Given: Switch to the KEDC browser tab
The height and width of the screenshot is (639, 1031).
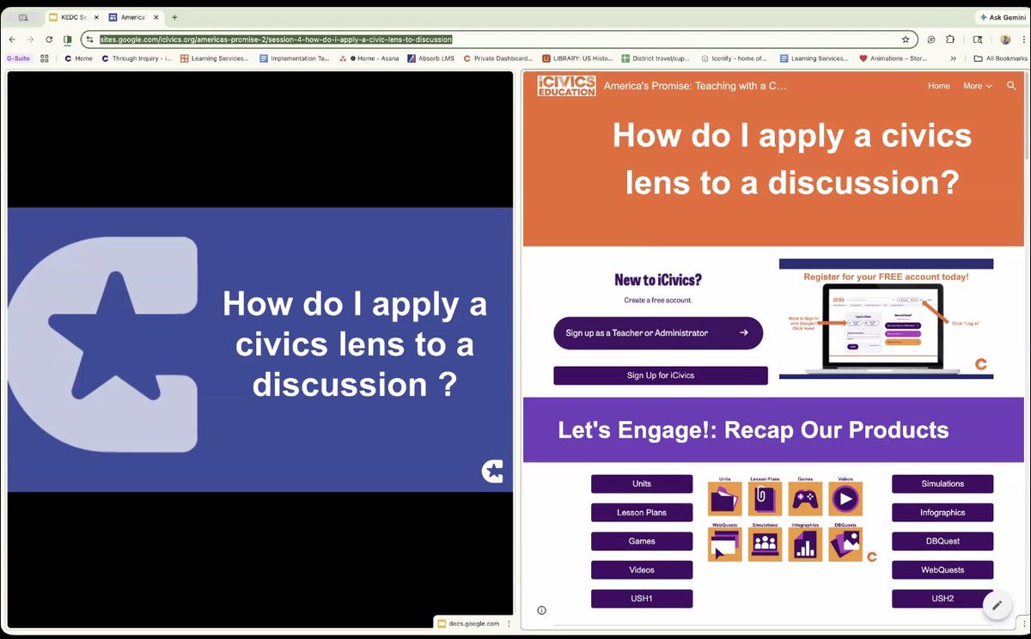Looking at the screenshot, I should click(x=72, y=17).
